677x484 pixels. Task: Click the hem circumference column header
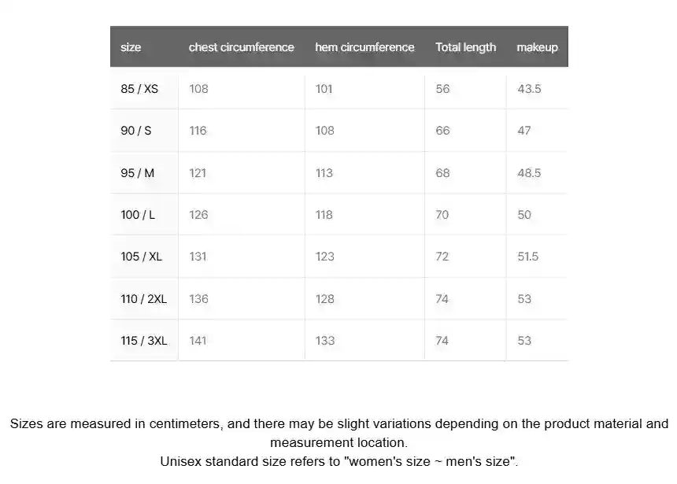pos(364,47)
